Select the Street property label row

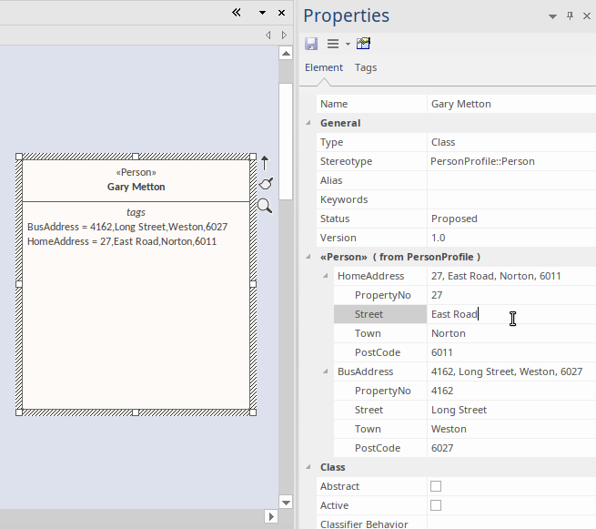(380, 314)
